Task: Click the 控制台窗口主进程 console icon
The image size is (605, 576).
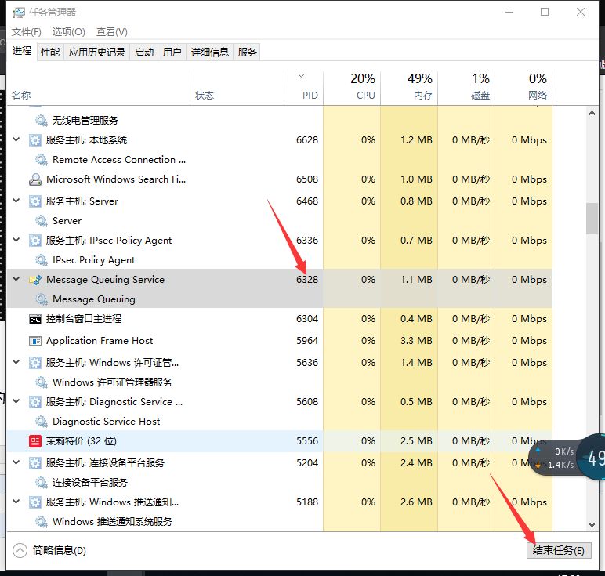Action: click(x=35, y=320)
